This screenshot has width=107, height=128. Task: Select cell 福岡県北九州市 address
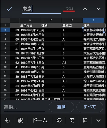(x=93, y=39)
